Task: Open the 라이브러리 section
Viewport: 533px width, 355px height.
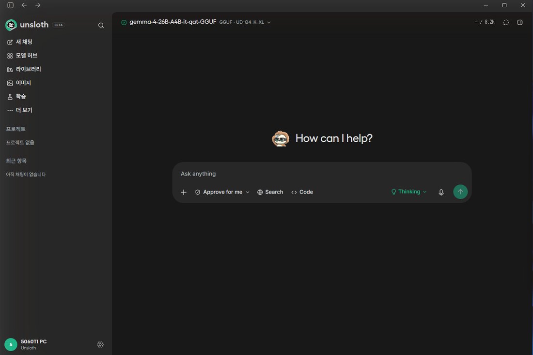Action: [x=24, y=69]
